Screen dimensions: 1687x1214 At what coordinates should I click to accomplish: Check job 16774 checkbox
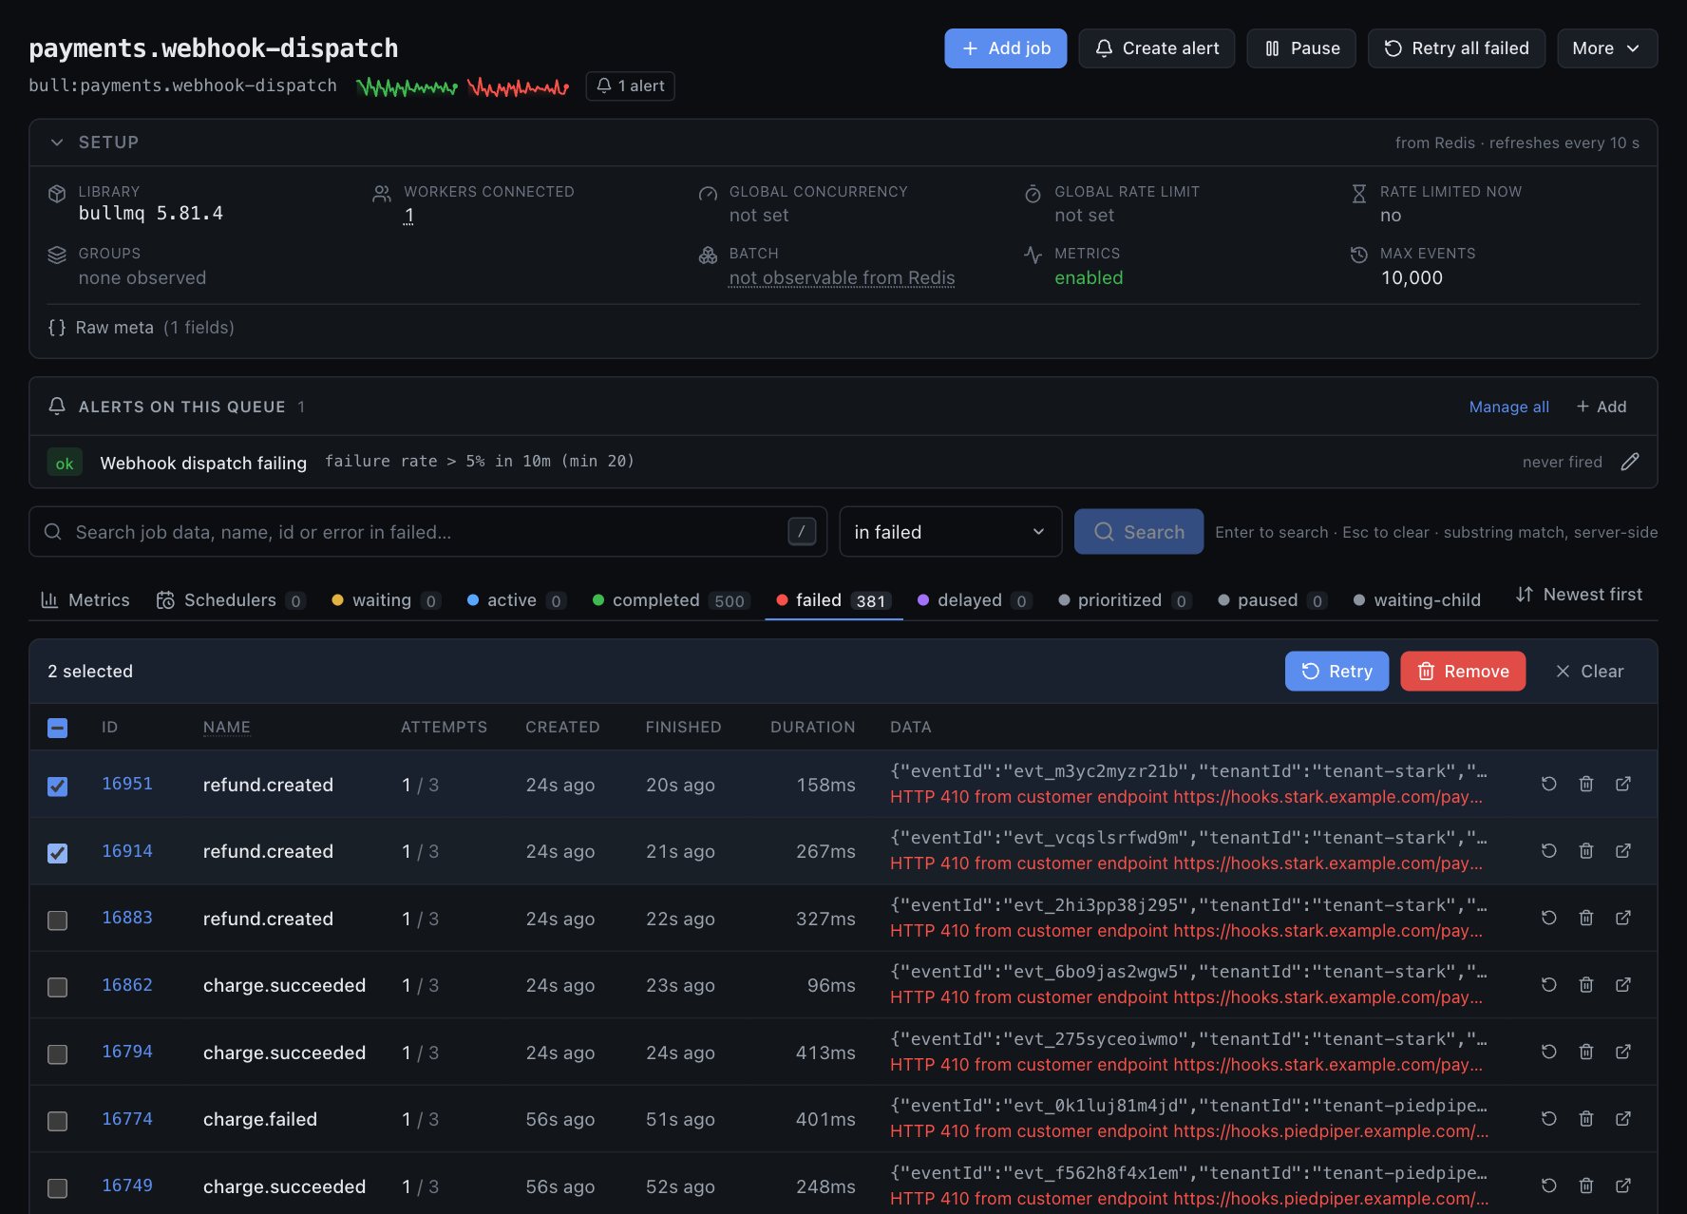57,1121
